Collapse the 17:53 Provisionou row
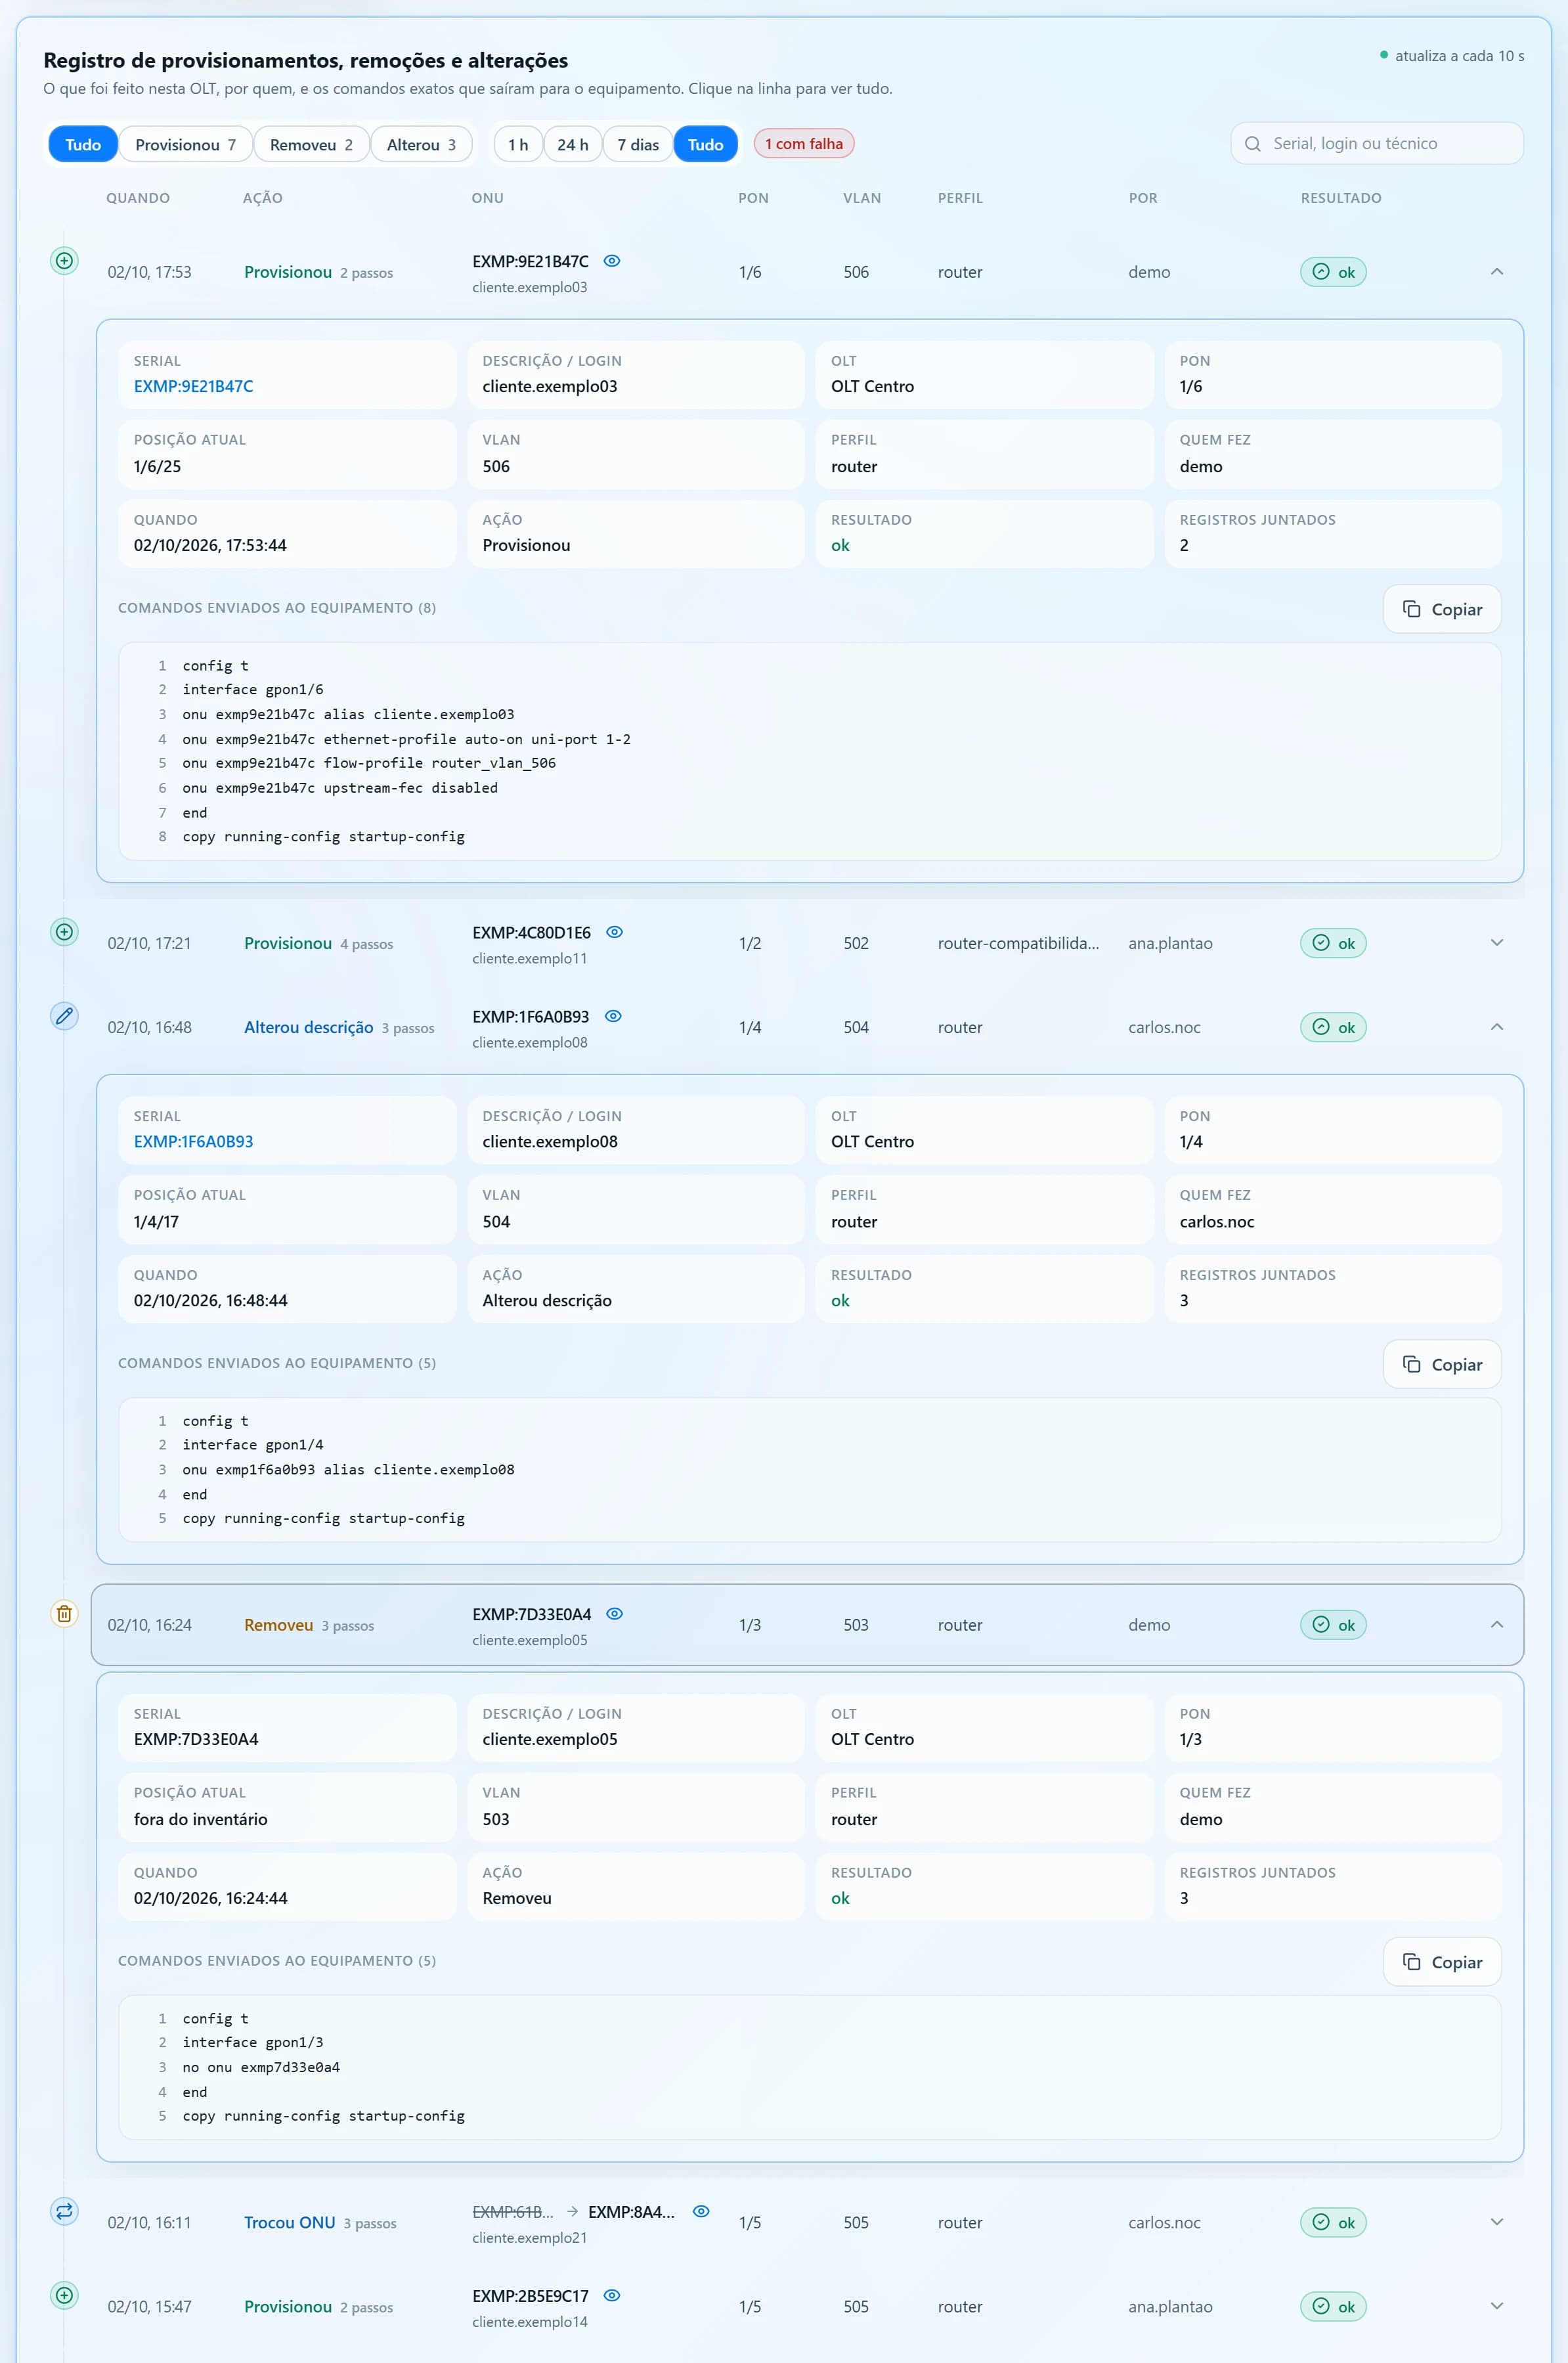The width and height of the screenshot is (1568, 2363). point(1497,272)
